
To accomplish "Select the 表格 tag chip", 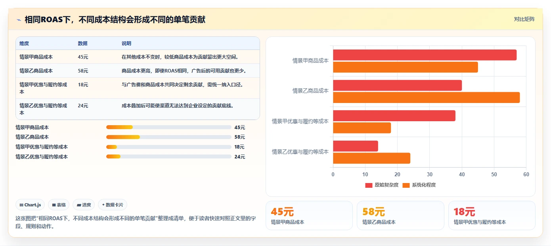I will (x=59, y=205).
